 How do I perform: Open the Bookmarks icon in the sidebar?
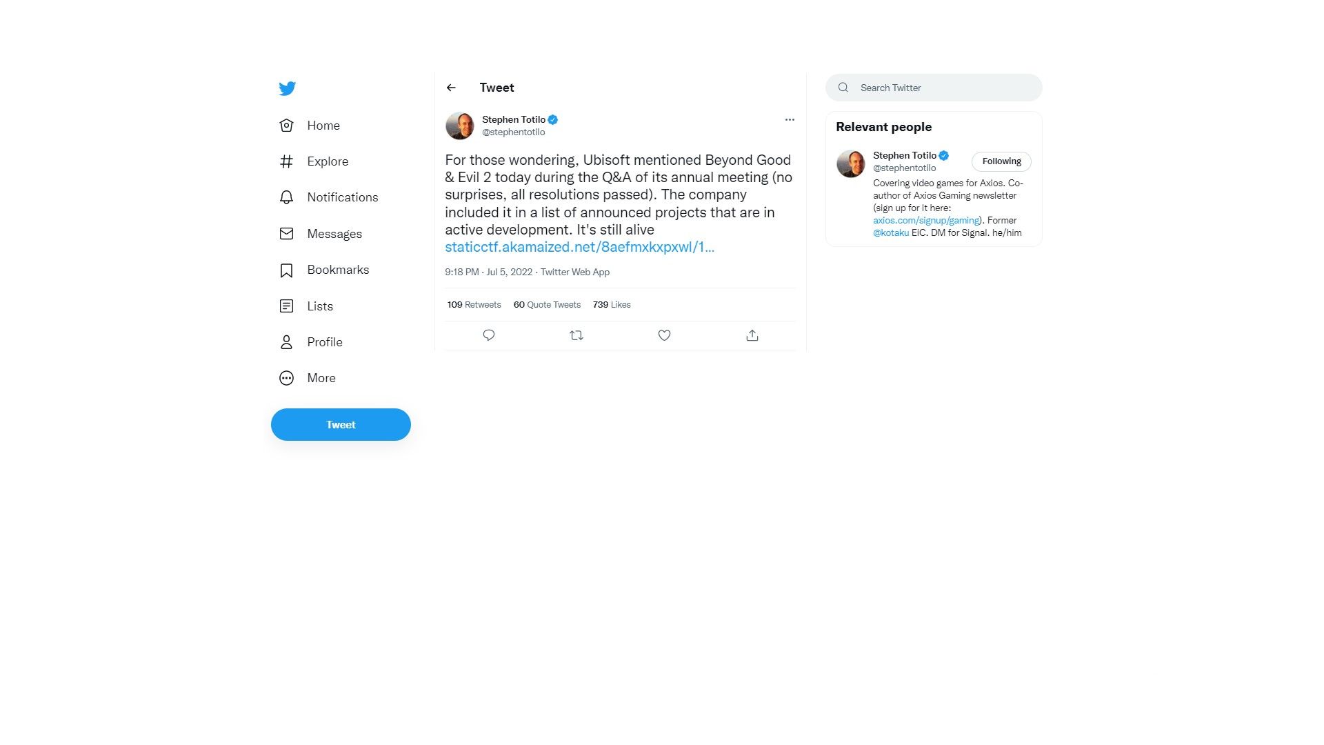coord(287,270)
